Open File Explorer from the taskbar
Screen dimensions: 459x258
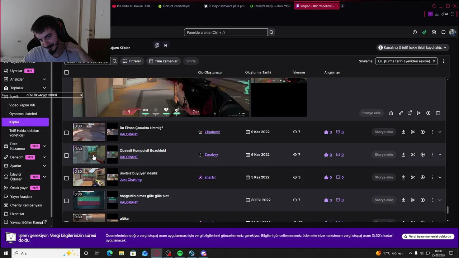point(121,253)
